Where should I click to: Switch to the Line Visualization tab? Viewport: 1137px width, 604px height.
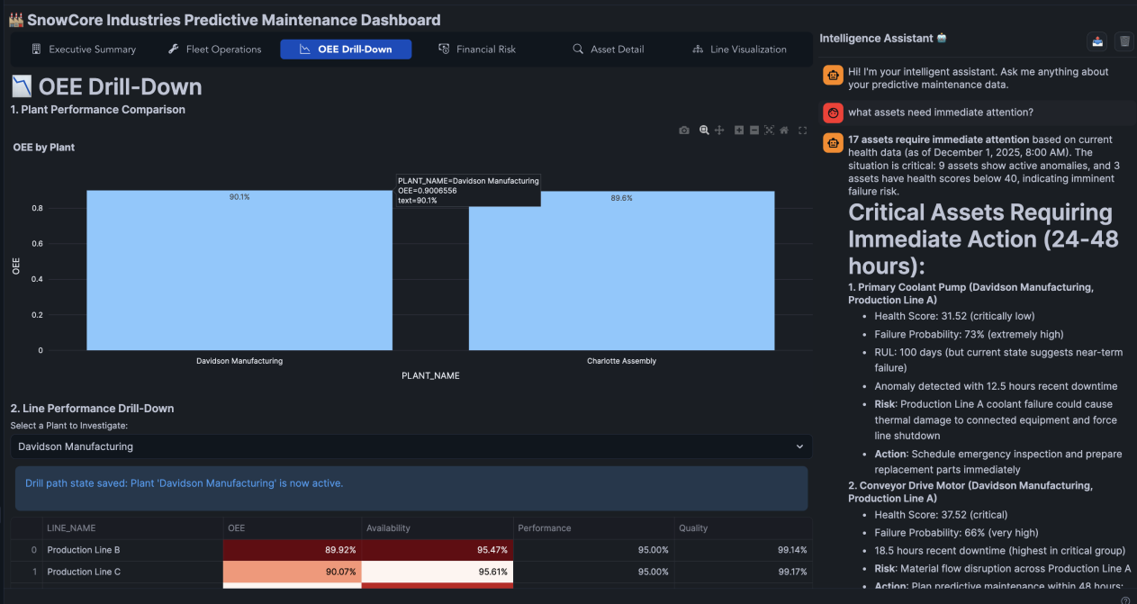pyautogui.click(x=739, y=50)
